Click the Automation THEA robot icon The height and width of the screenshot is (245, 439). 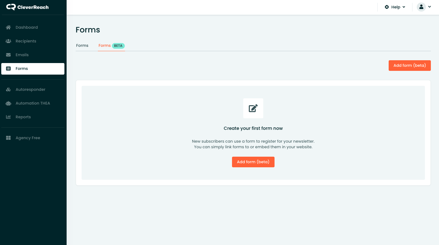coord(8,103)
